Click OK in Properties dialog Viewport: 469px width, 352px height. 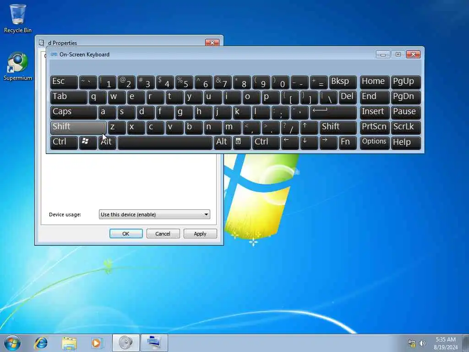point(126,233)
